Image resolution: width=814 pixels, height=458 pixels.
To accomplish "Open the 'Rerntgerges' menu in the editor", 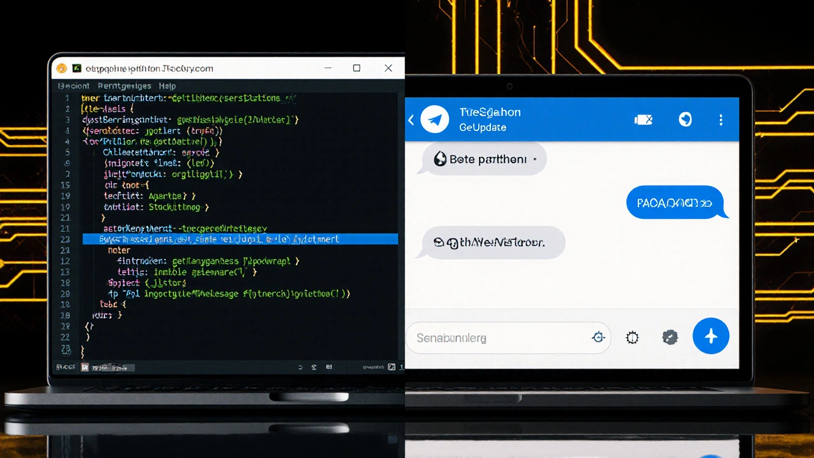I will [125, 86].
